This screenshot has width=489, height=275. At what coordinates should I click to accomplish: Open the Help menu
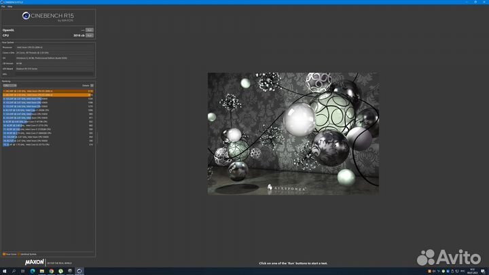coord(10,6)
